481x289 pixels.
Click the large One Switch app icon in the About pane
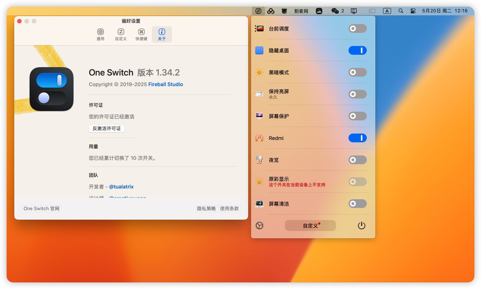52,89
